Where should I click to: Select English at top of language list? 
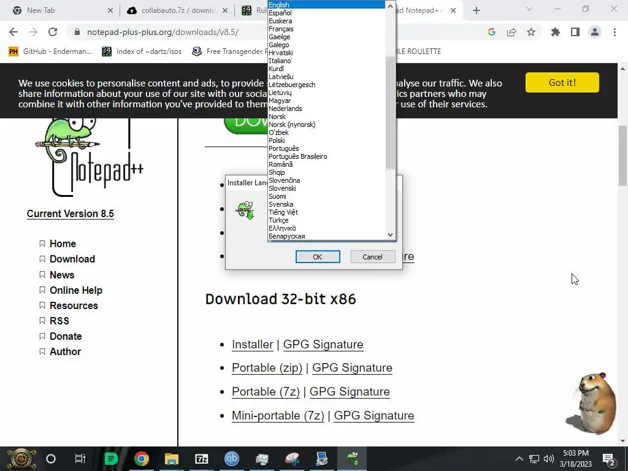click(326, 5)
